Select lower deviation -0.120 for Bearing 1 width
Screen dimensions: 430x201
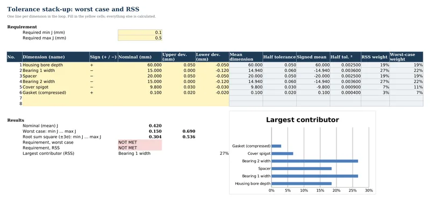tap(212, 70)
